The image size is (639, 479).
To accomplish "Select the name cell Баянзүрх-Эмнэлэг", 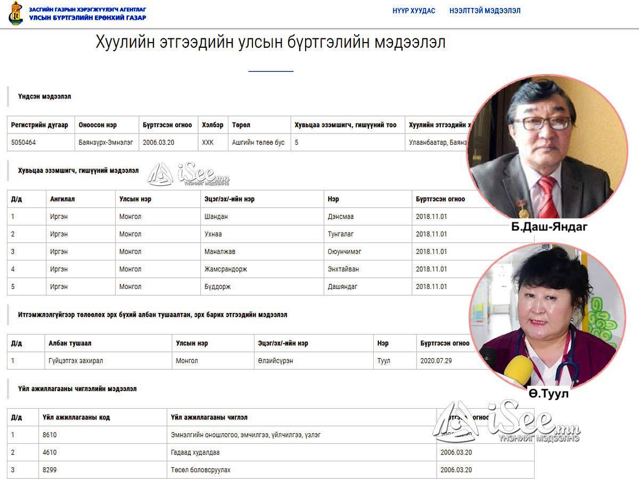I will click(106, 143).
